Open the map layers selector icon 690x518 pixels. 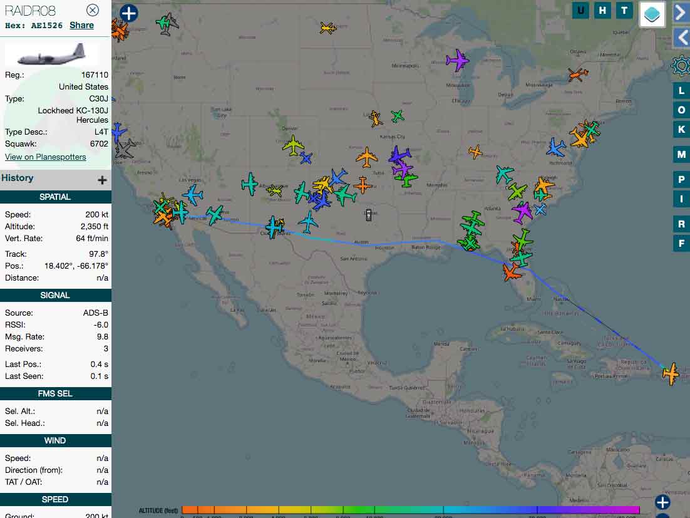coord(652,14)
